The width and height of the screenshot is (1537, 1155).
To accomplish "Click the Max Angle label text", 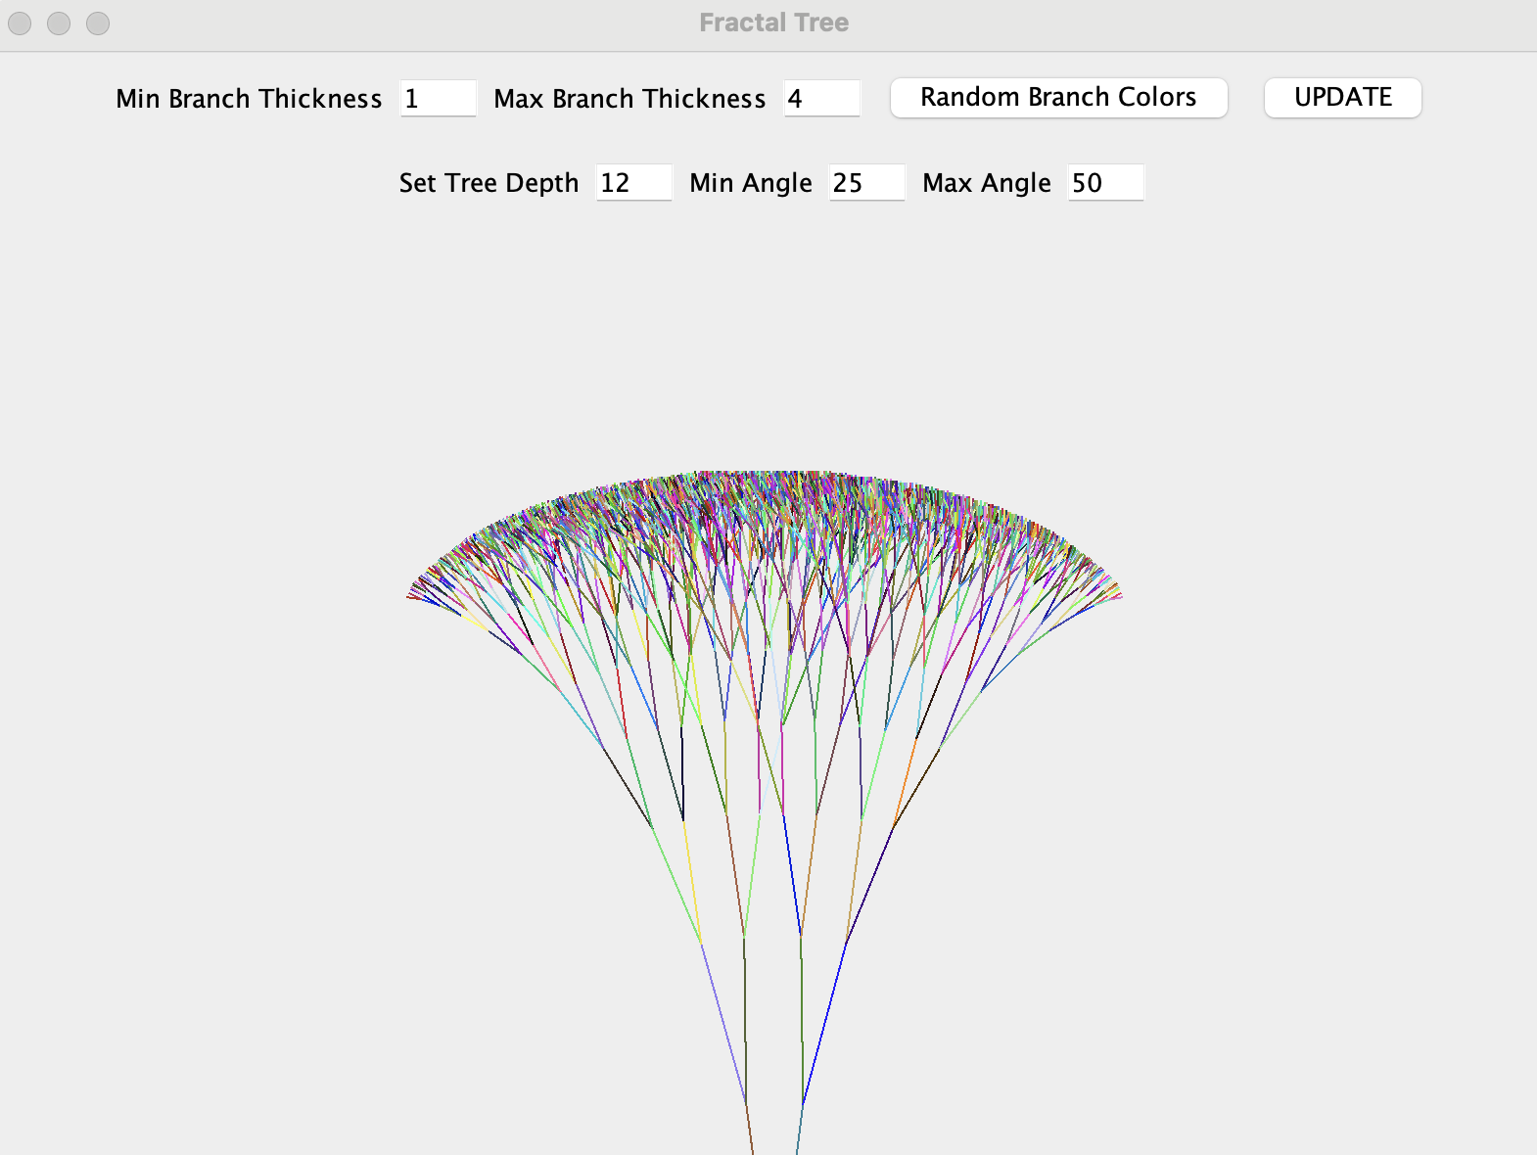I will tap(987, 183).
